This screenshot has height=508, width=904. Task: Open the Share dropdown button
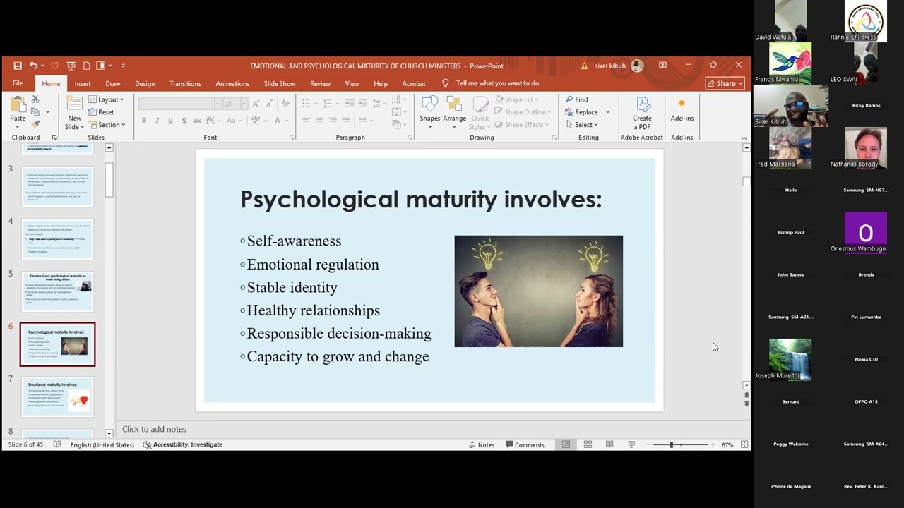coord(725,83)
